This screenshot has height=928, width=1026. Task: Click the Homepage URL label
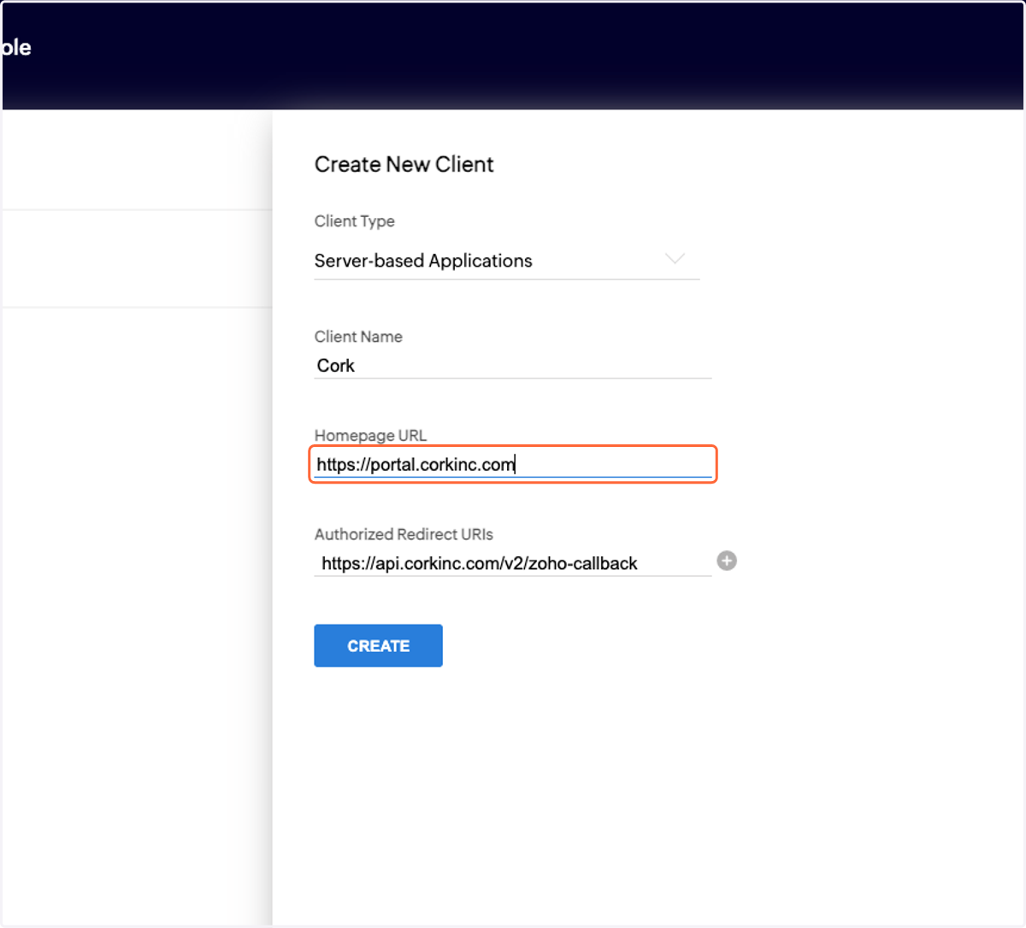[x=370, y=435]
